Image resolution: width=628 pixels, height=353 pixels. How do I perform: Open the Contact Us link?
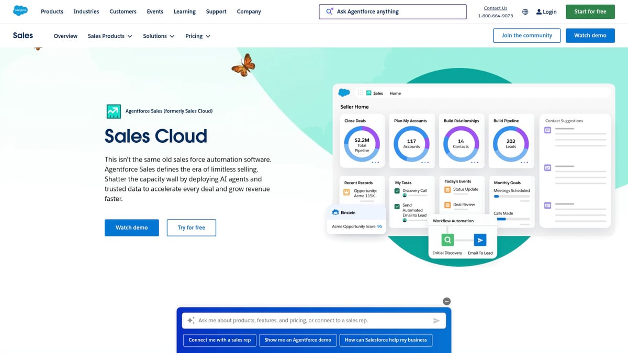pos(495,8)
